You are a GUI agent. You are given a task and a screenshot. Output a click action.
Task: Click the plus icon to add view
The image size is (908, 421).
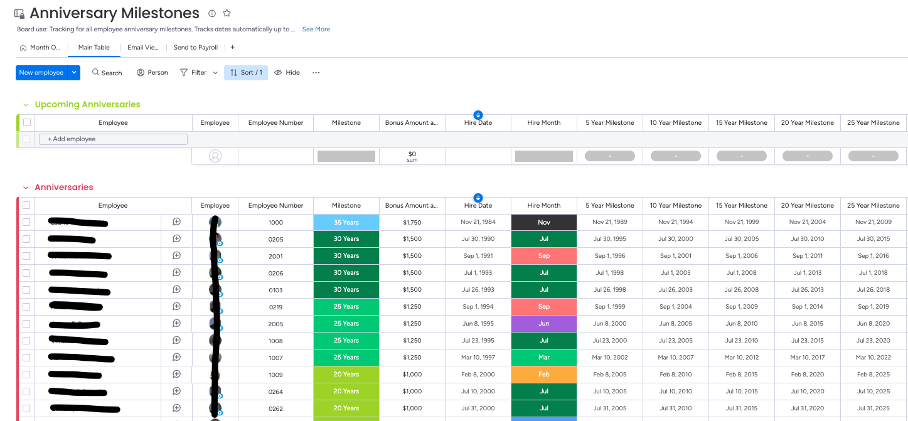232,47
